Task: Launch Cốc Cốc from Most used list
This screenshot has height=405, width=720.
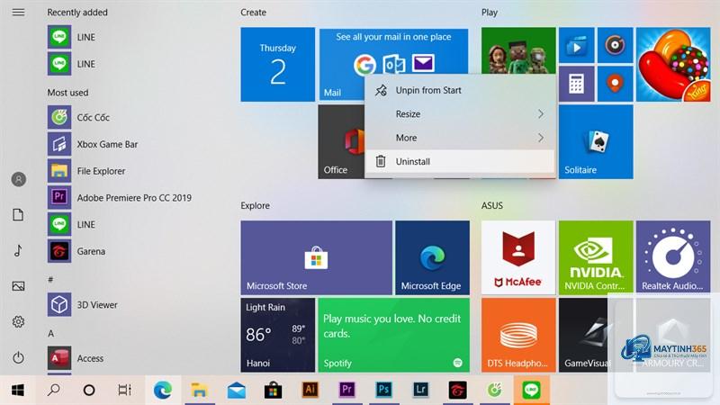Action: click(120, 118)
